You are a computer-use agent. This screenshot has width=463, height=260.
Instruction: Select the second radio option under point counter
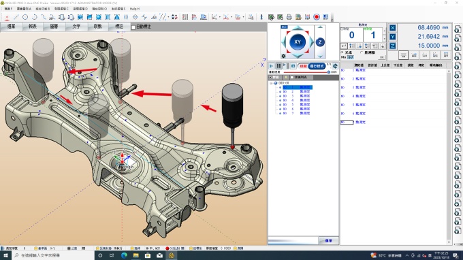(362, 52)
